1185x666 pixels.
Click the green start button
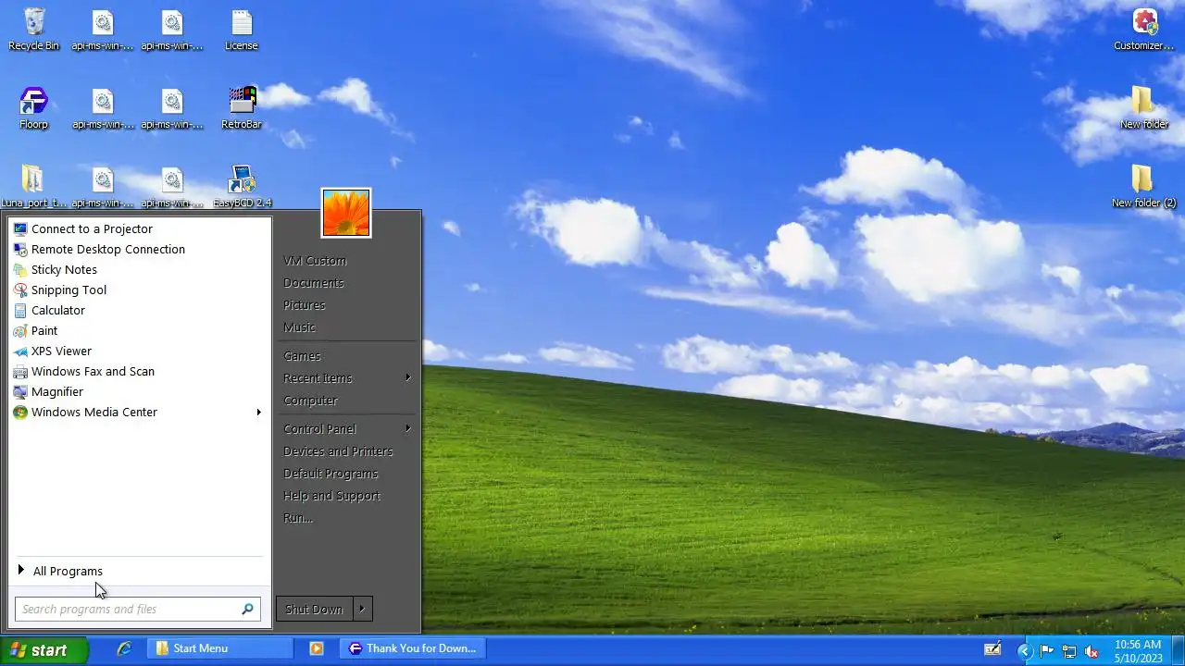[x=44, y=650]
